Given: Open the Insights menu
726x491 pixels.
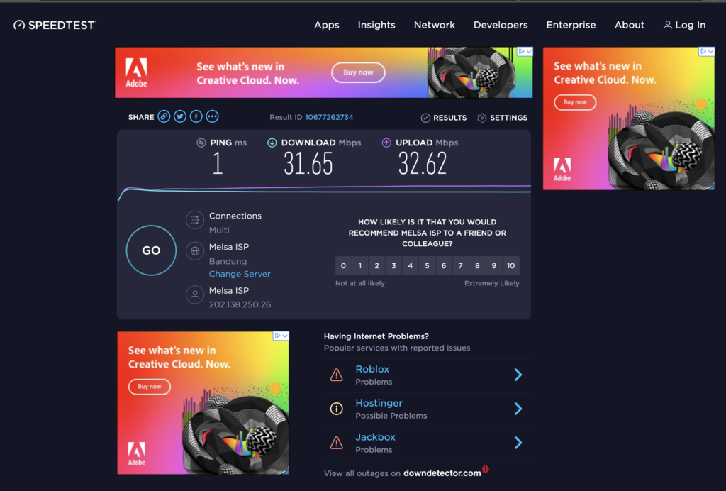Looking at the screenshot, I should pyautogui.click(x=376, y=25).
